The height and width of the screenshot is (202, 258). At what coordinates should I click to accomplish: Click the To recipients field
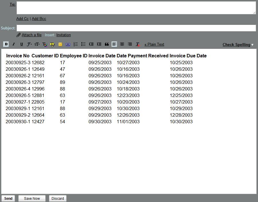[136, 8]
